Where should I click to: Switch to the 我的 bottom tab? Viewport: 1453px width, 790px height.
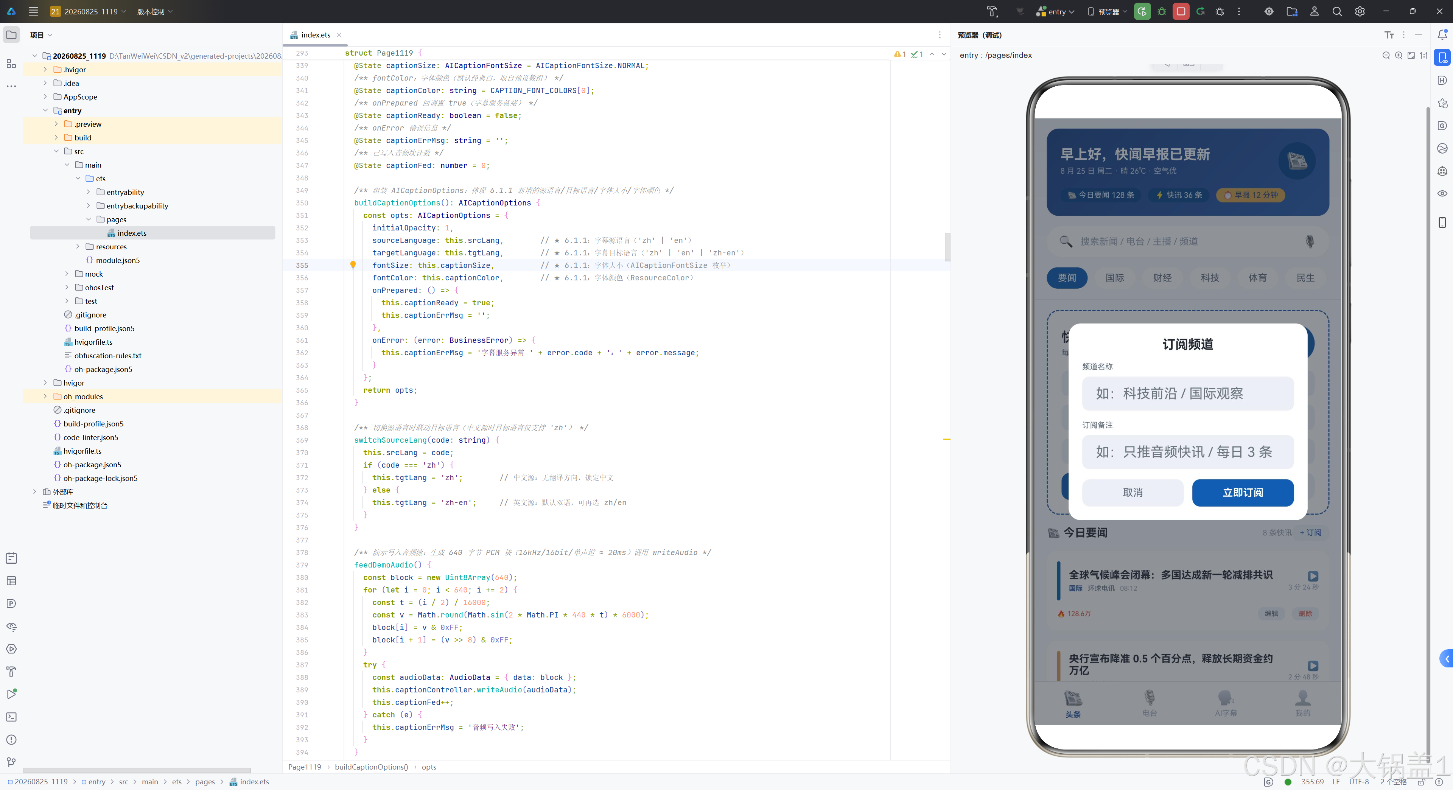[x=1302, y=703]
